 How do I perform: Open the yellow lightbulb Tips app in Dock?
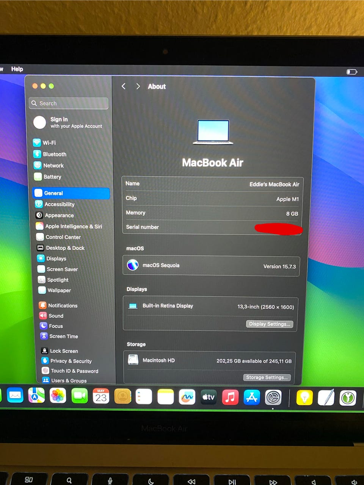click(x=304, y=398)
